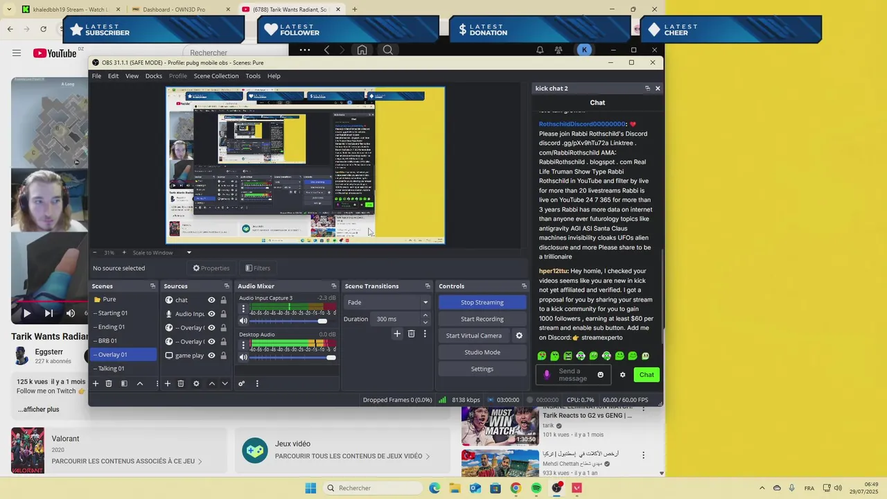Click the trash icon in the Scenes dock
Image resolution: width=887 pixels, height=499 pixels.
point(109,383)
